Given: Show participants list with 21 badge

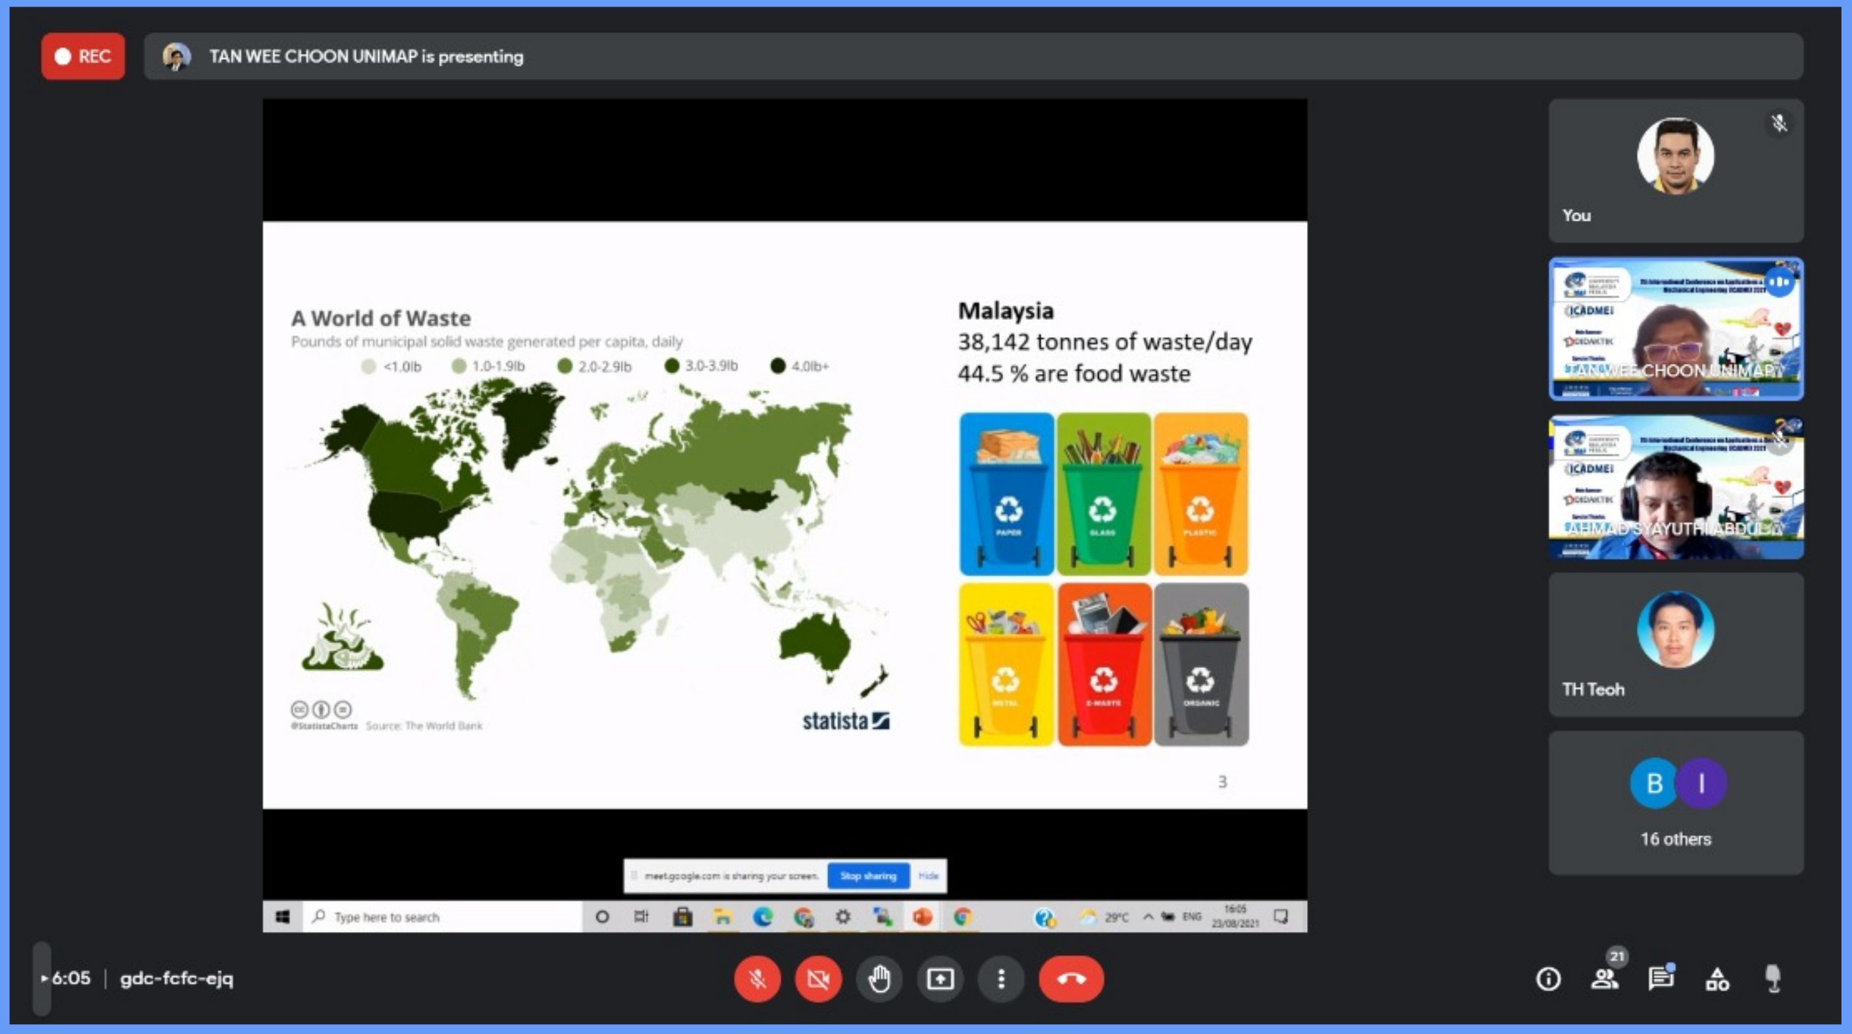Looking at the screenshot, I should (x=1605, y=979).
